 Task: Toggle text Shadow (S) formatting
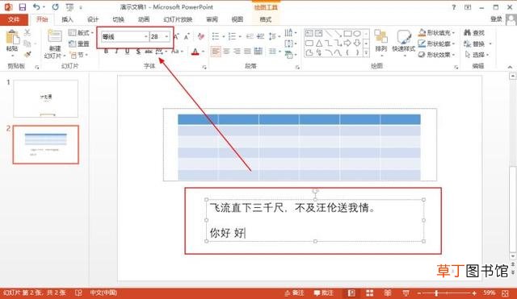138,52
